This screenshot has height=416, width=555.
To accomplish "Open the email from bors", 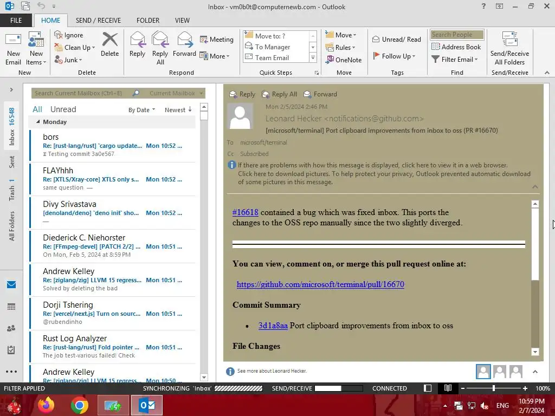I will click(x=113, y=145).
